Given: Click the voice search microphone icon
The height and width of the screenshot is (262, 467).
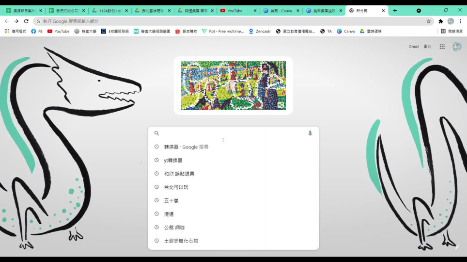Looking at the screenshot, I should click(x=310, y=133).
